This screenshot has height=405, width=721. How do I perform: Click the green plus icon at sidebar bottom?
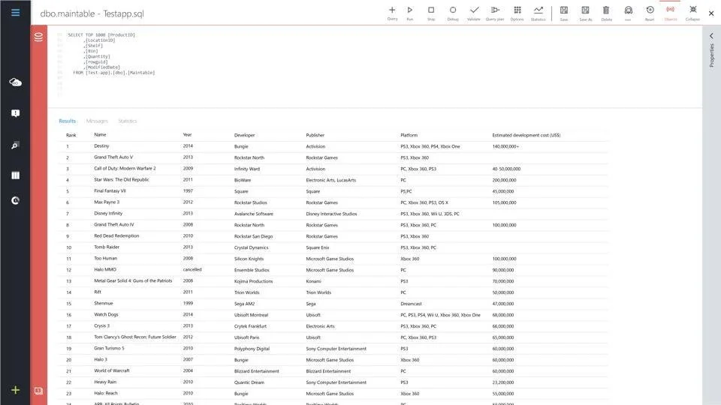point(15,390)
